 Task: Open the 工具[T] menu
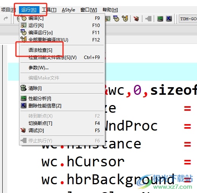pos(49,10)
